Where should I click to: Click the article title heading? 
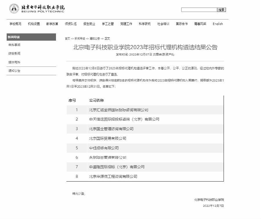point(145,47)
